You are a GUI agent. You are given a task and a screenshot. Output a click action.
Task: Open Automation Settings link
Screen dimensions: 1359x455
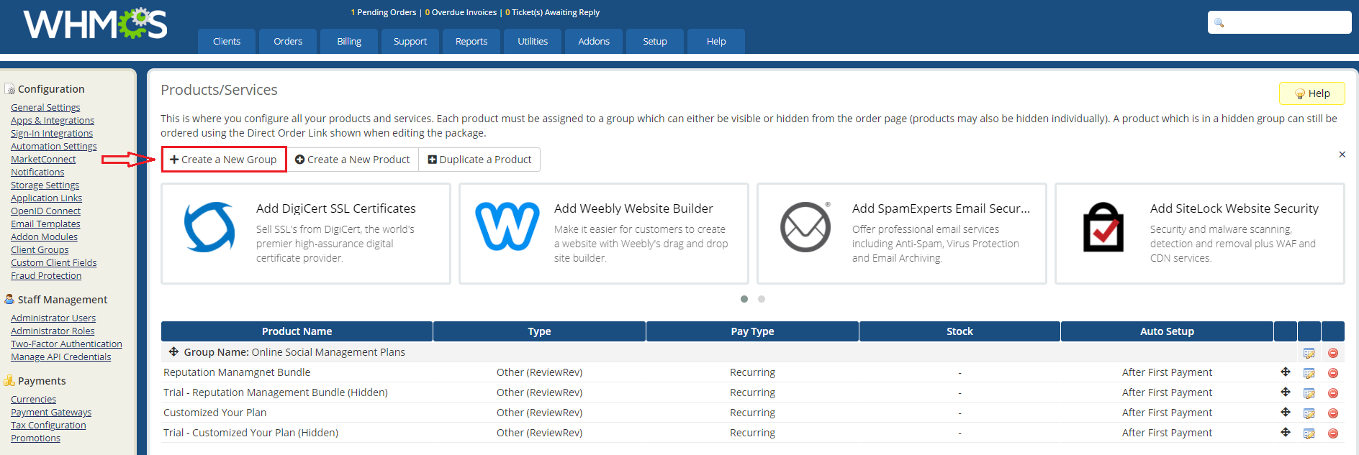click(x=54, y=146)
